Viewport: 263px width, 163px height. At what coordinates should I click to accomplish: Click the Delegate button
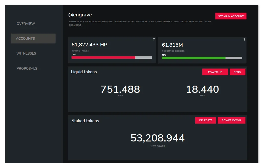pos(205,120)
